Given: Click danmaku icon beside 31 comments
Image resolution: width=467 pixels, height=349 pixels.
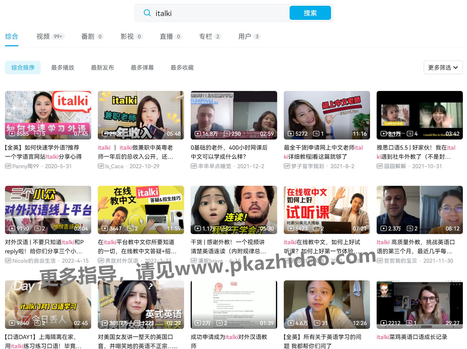Looking at the screenshot, I should (x=317, y=323).
